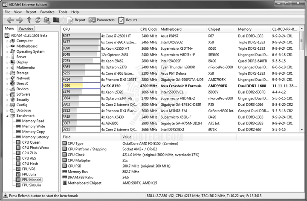
Task: Select the highlighted 4690 score bar
Action: pos(81,86)
